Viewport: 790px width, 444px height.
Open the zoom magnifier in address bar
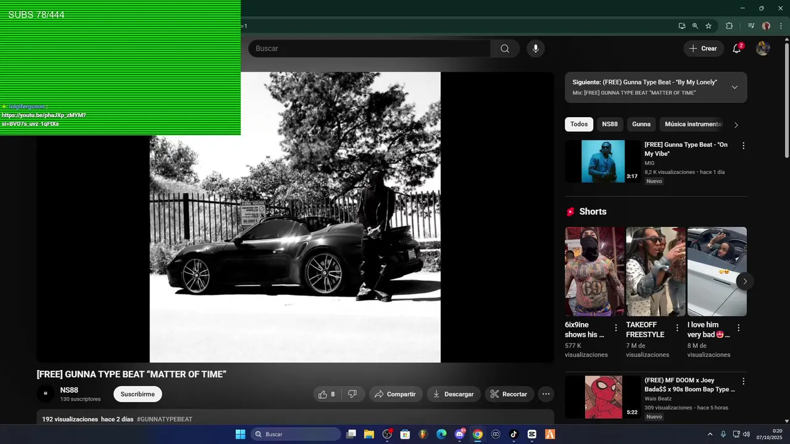click(x=695, y=26)
